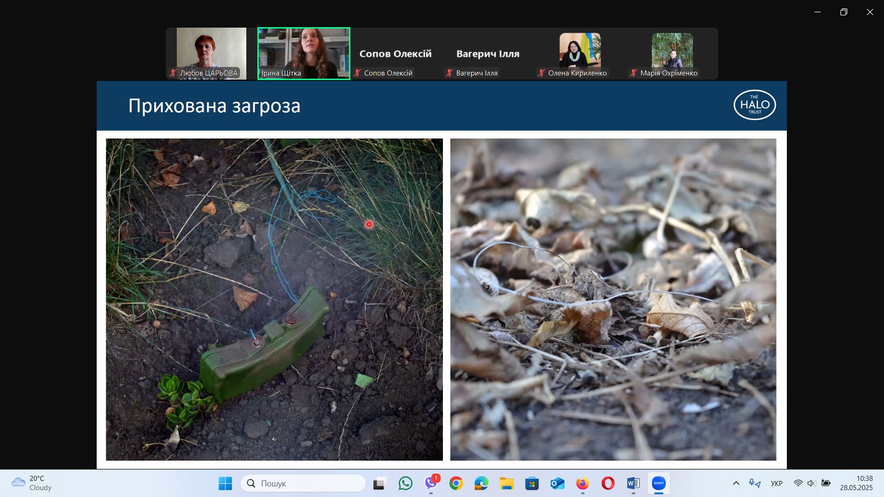The image size is (884, 497).
Task: Open the volume control speaker icon
Action: [x=811, y=483]
